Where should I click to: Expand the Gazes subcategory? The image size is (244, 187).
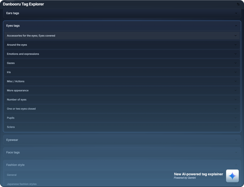pyautogui.click(x=122, y=63)
